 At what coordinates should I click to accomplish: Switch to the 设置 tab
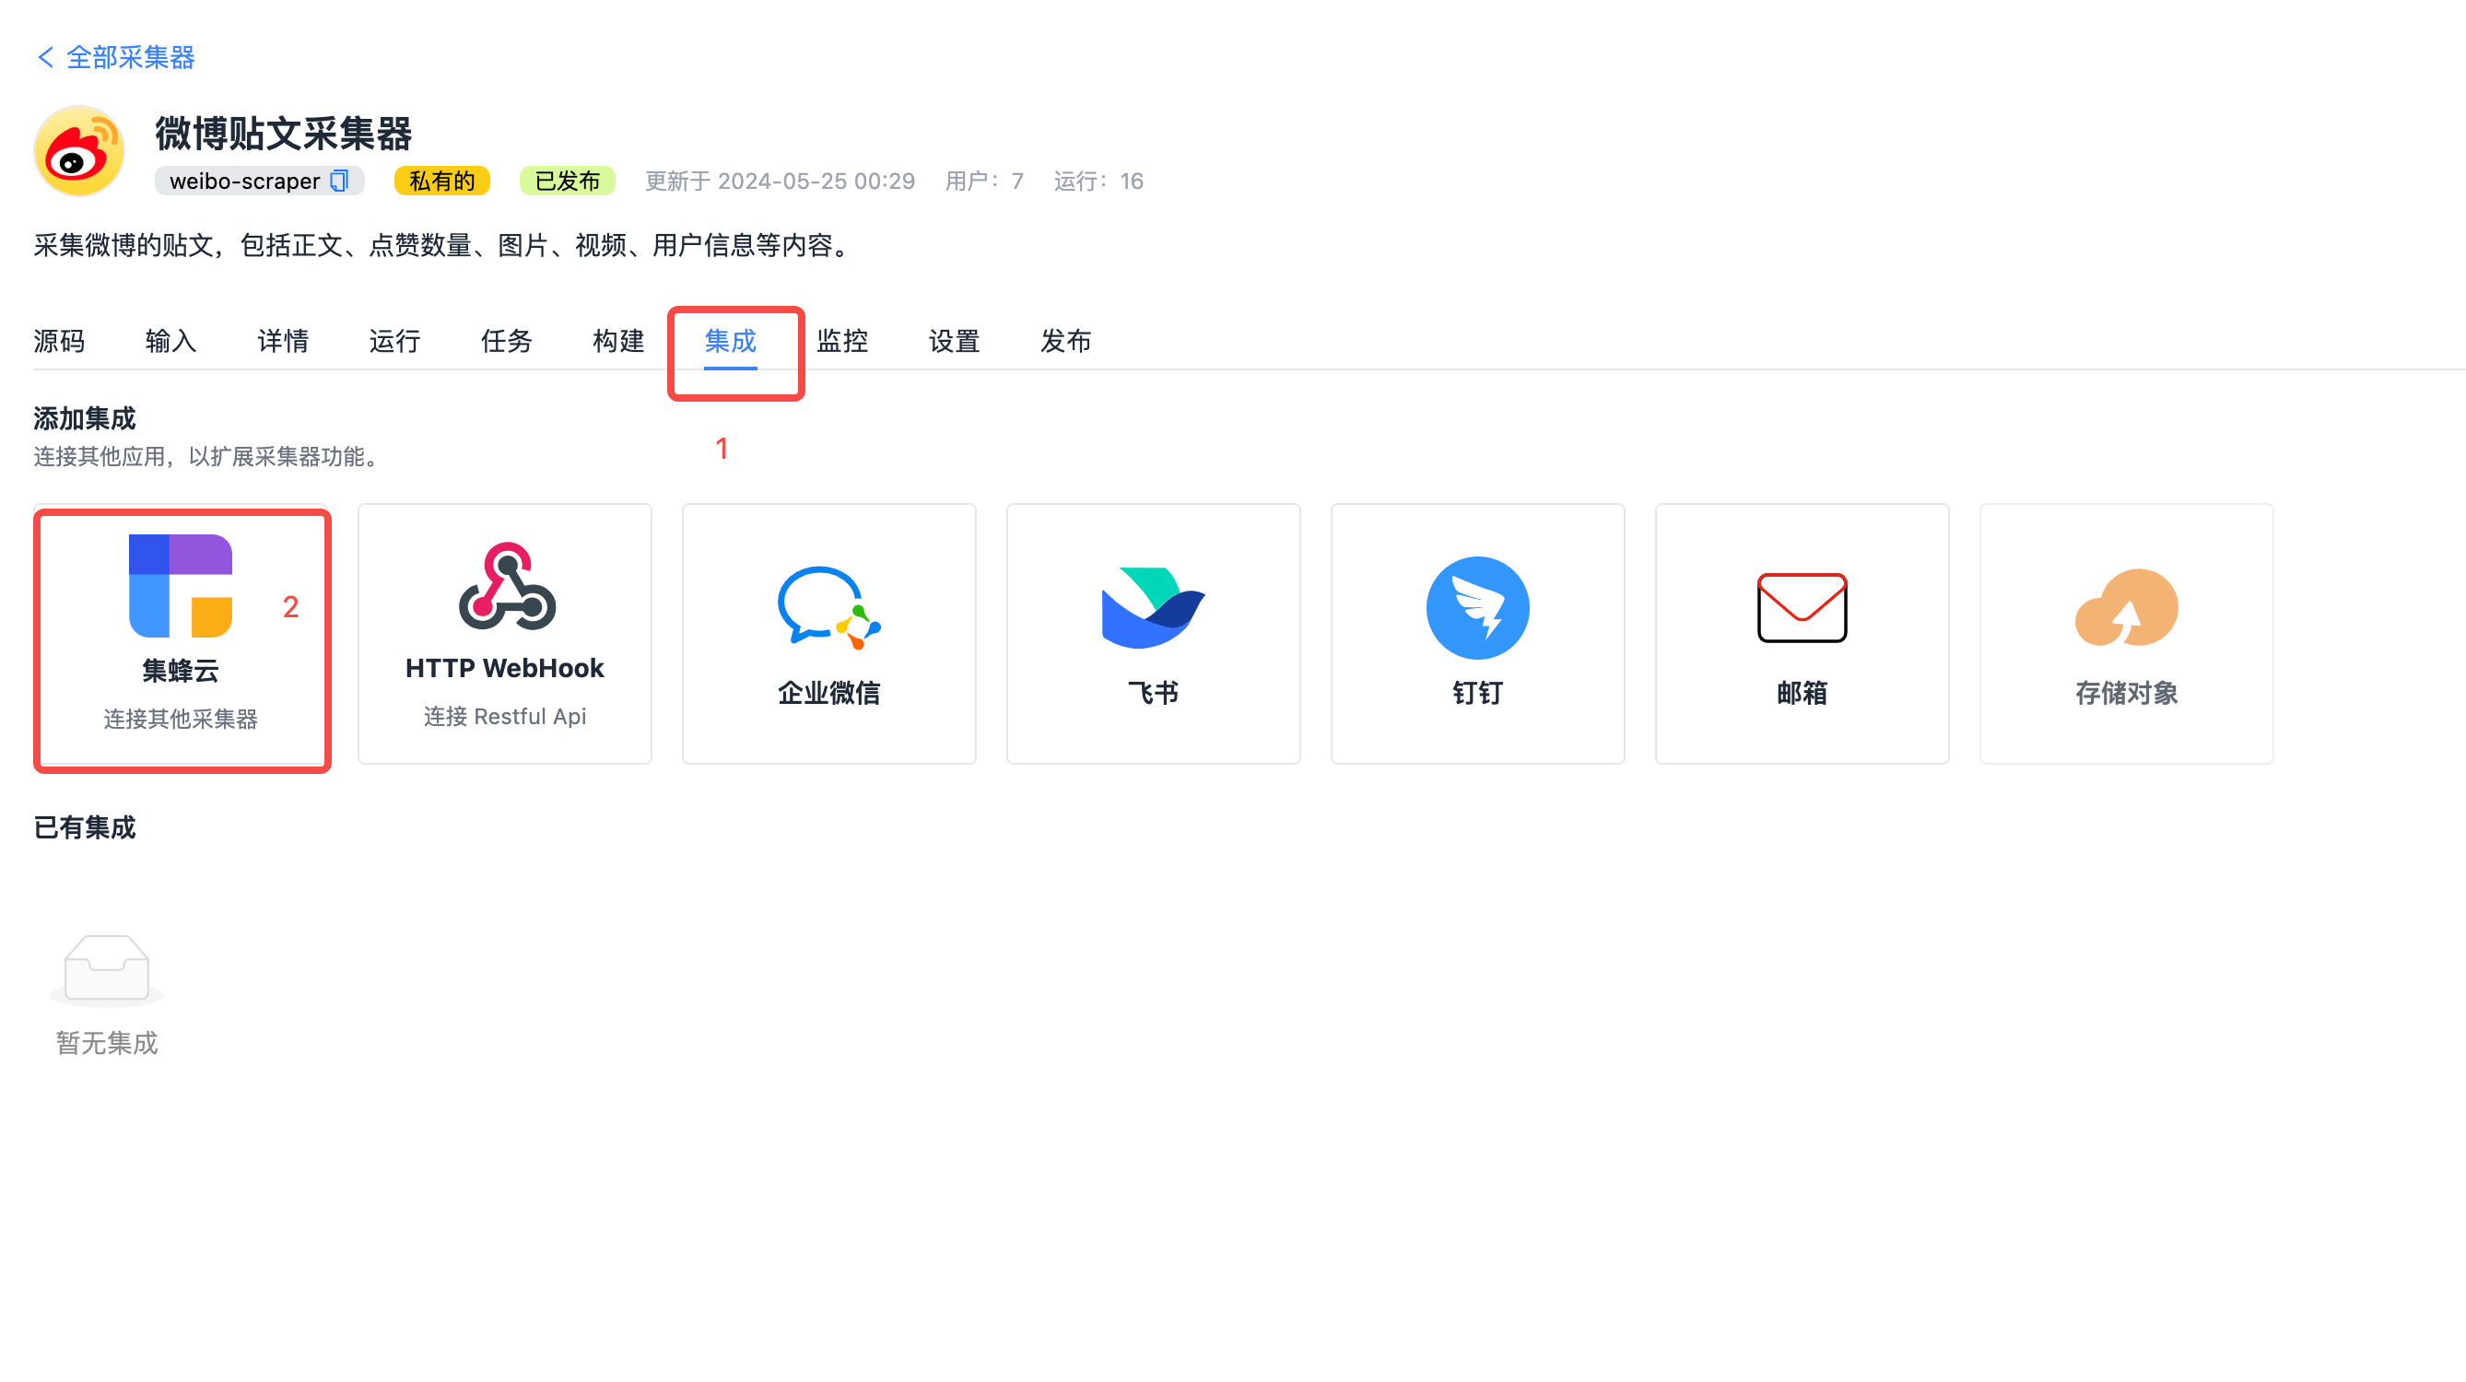click(x=956, y=341)
